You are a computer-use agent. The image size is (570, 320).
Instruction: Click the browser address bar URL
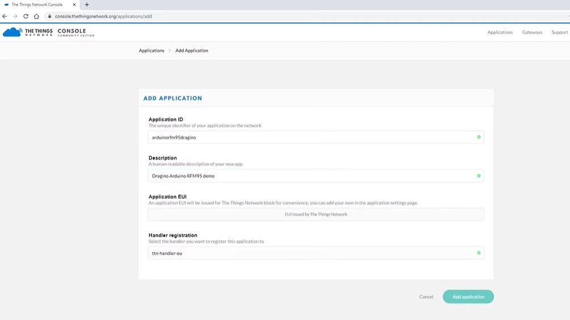tap(104, 16)
